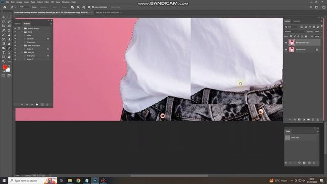Switch to the second document tab
327x184 pixels.
pyautogui.click(x=107, y=12)
